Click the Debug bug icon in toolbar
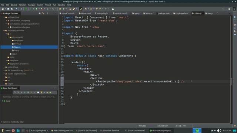The width and height of the screenshot is (237, 133). point(31,9)
